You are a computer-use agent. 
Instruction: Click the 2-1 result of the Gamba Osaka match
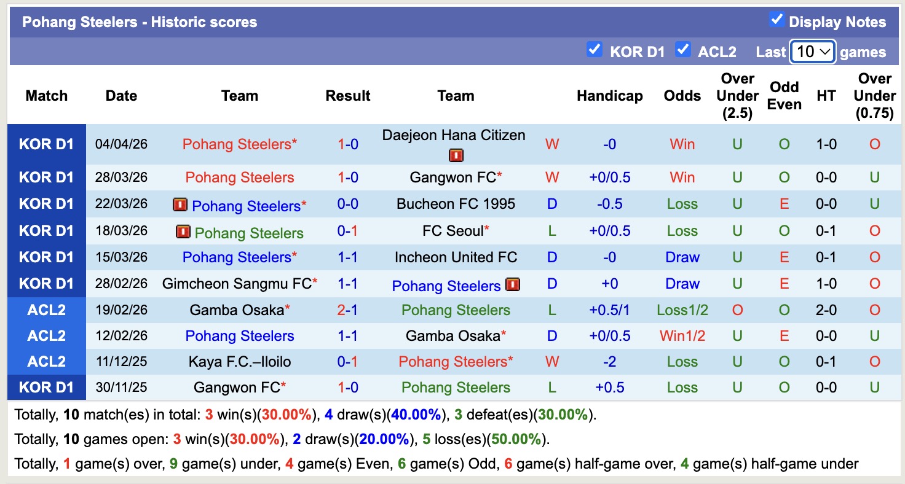[348, 310]
